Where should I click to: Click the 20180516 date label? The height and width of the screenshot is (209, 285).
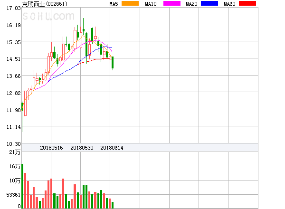(x=51, y=148)
